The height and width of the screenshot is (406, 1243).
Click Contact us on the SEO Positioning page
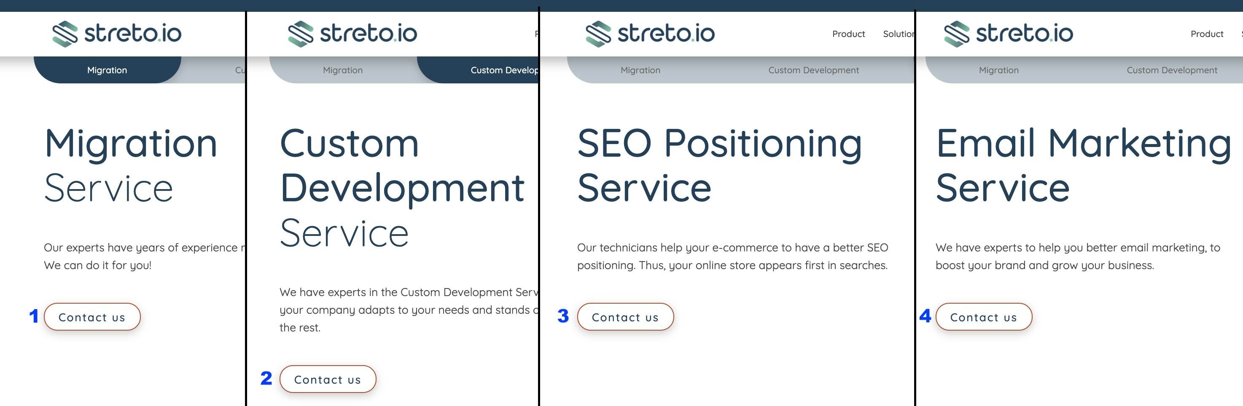tap(625, 317)
